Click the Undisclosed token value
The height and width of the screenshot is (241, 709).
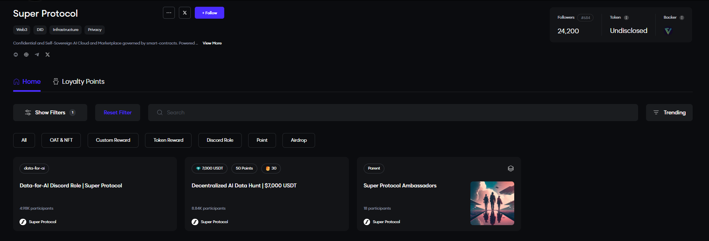click(x=629, y=31)
